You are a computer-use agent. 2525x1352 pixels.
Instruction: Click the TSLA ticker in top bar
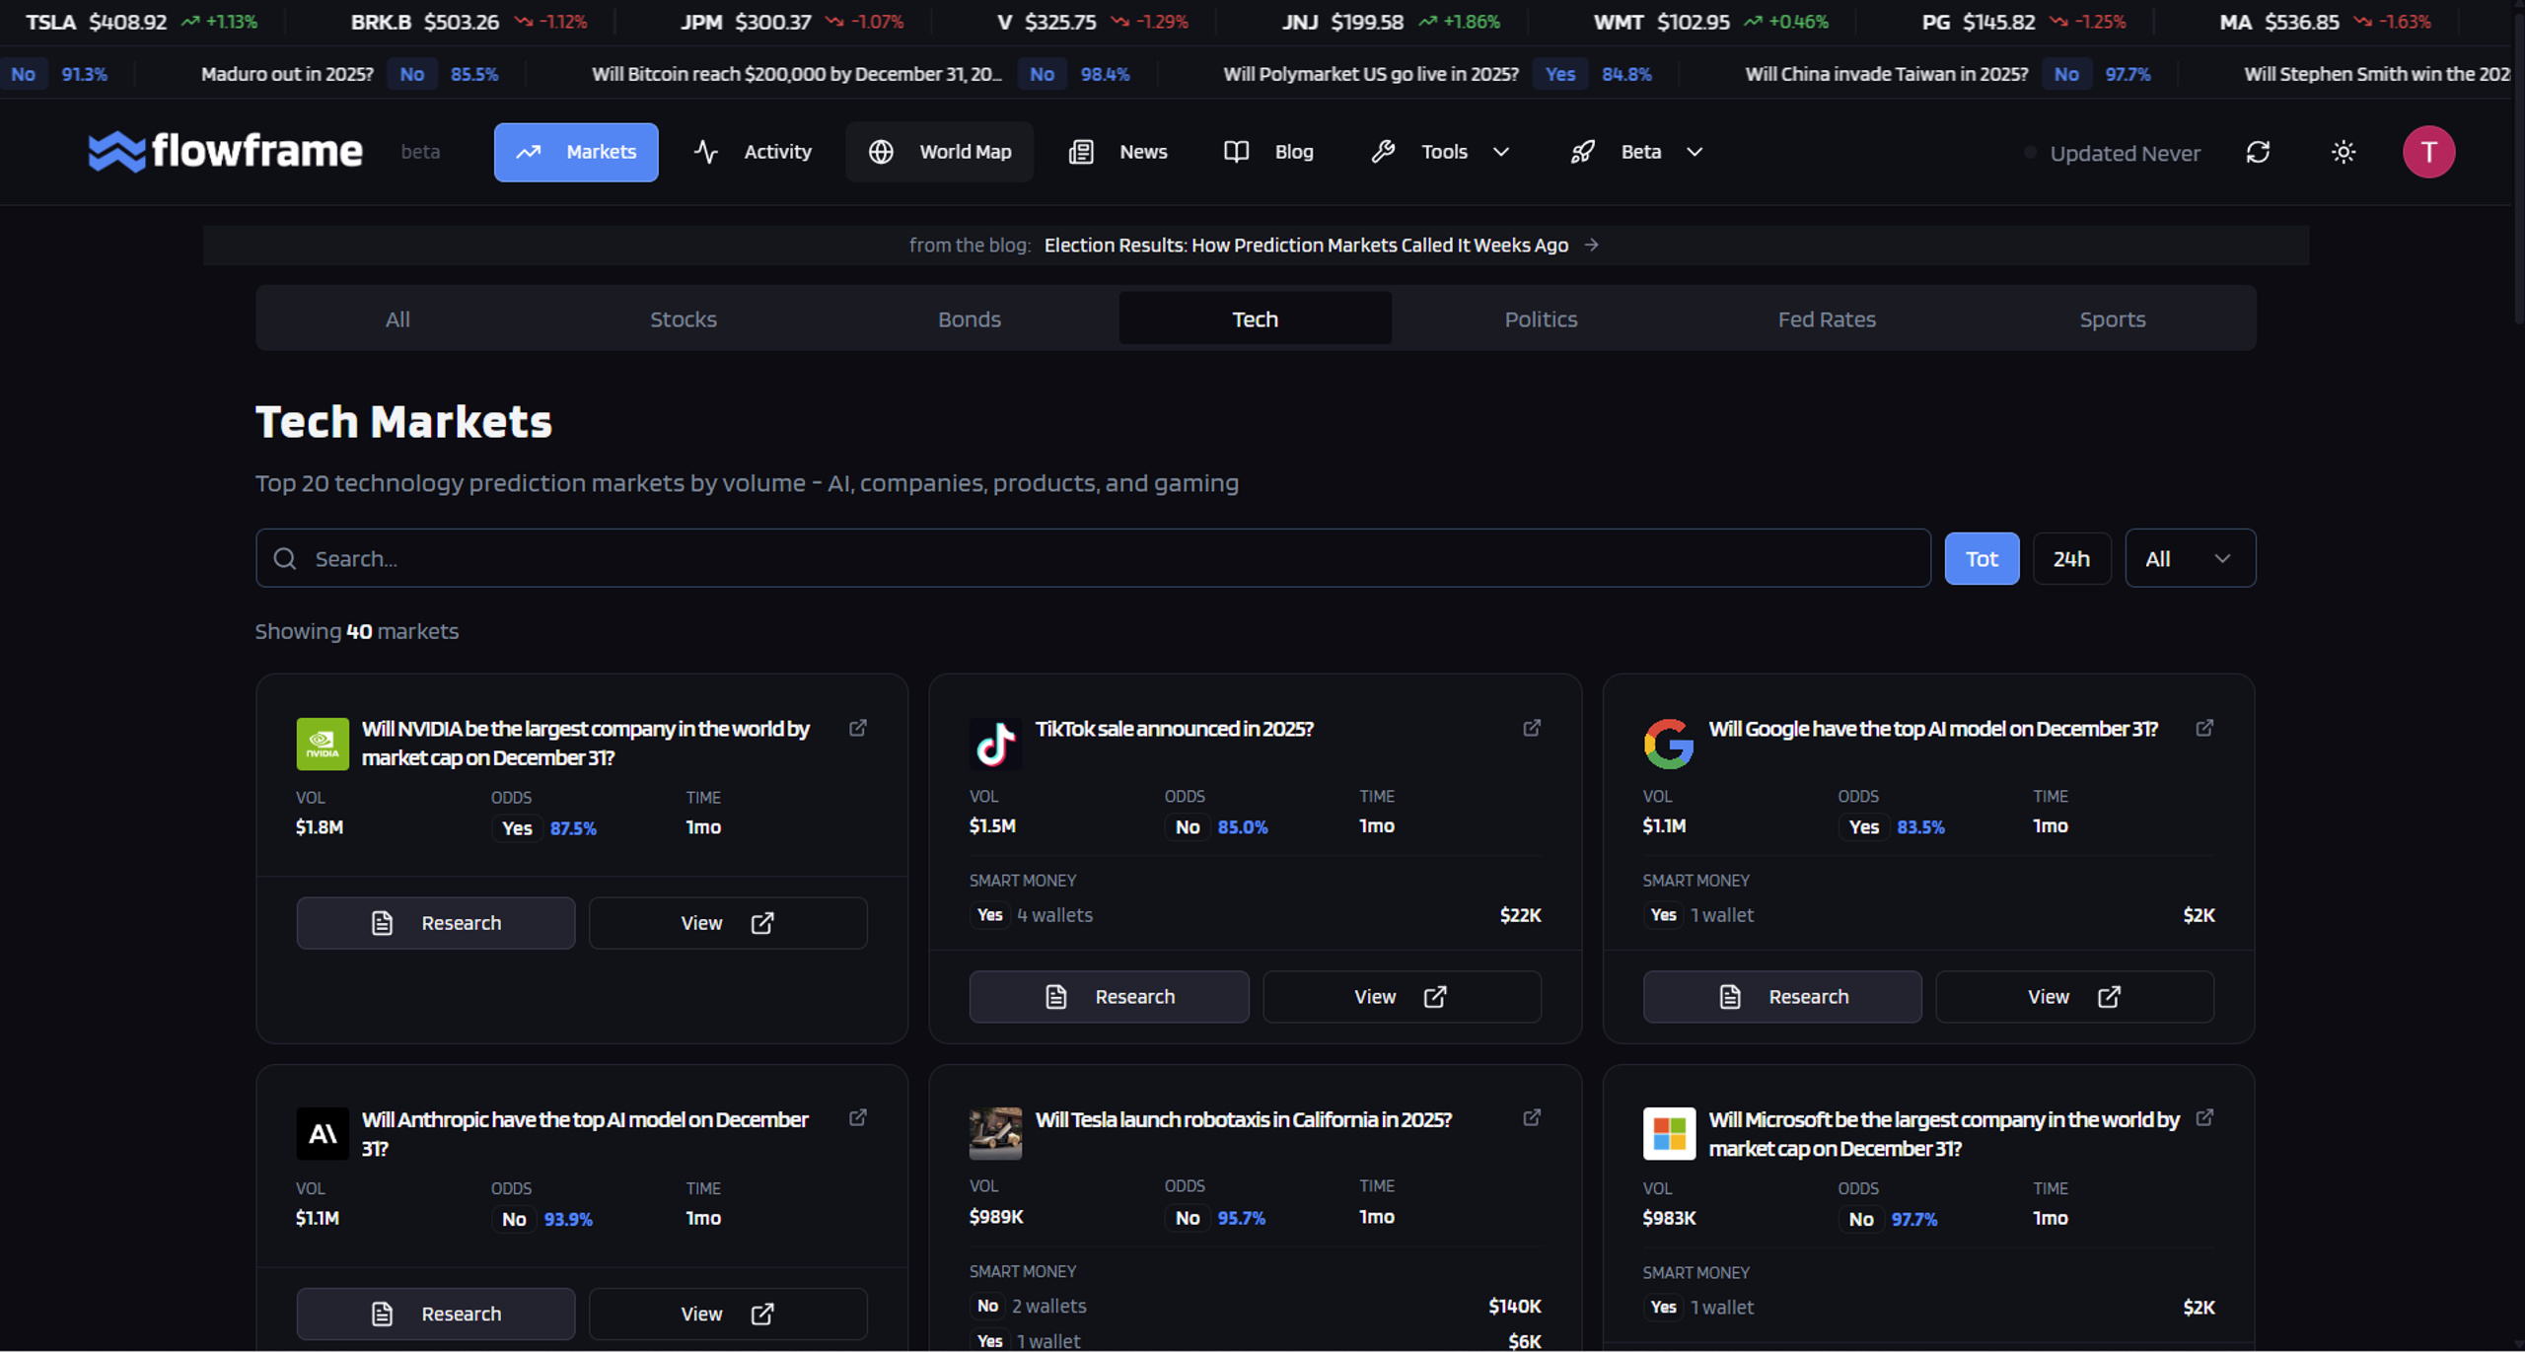(142, 22)
